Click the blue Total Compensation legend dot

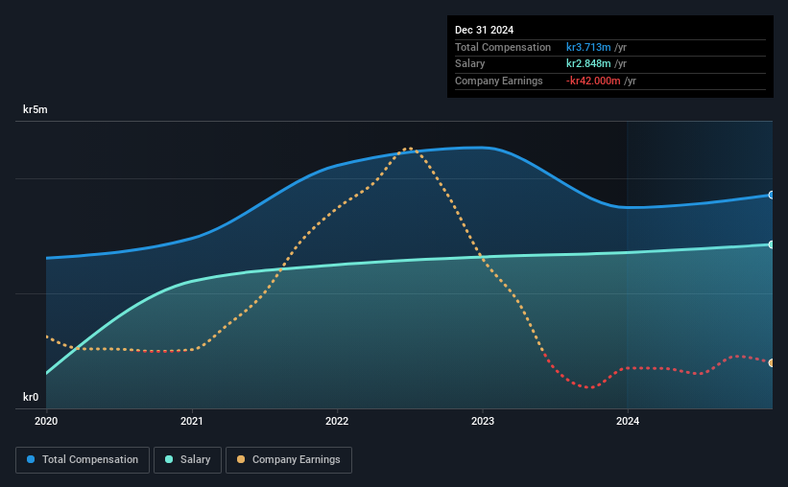tap(31, 459)
